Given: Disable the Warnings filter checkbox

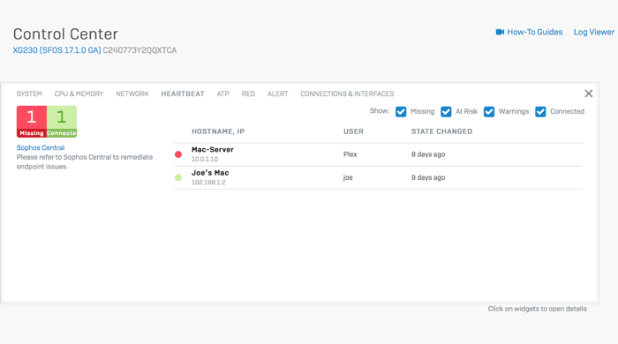Looking at the screenshot, I should 489,112.
